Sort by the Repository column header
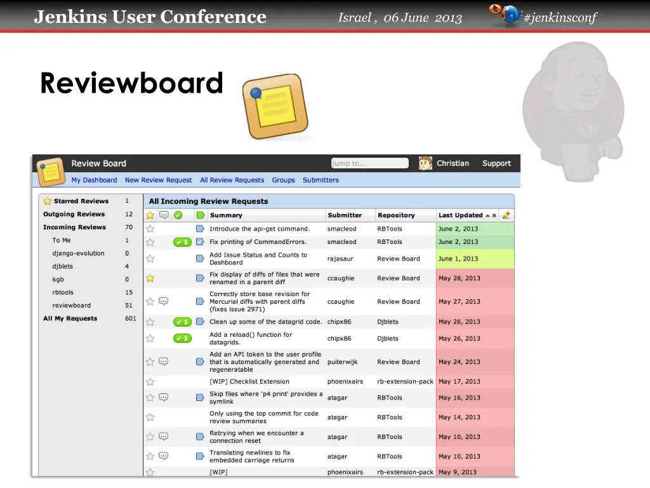650x488 pixels. (396, 215)
